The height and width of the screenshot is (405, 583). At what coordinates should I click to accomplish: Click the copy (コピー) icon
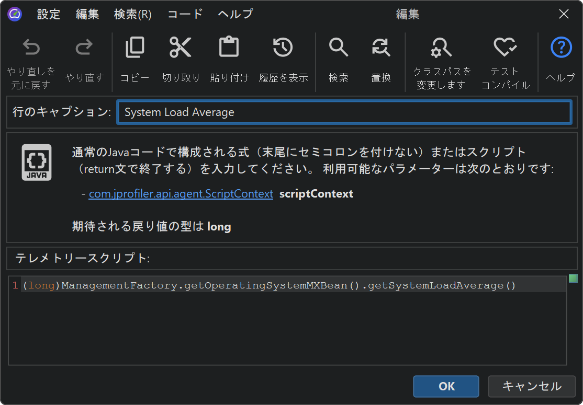pos(135,49)
